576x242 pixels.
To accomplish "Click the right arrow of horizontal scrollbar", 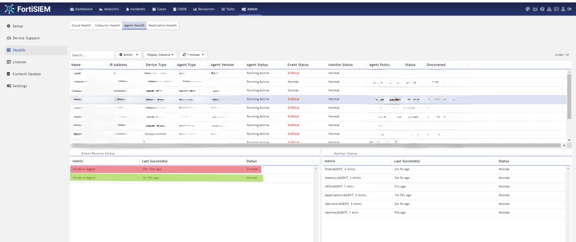I will click(x=564, y=145).
